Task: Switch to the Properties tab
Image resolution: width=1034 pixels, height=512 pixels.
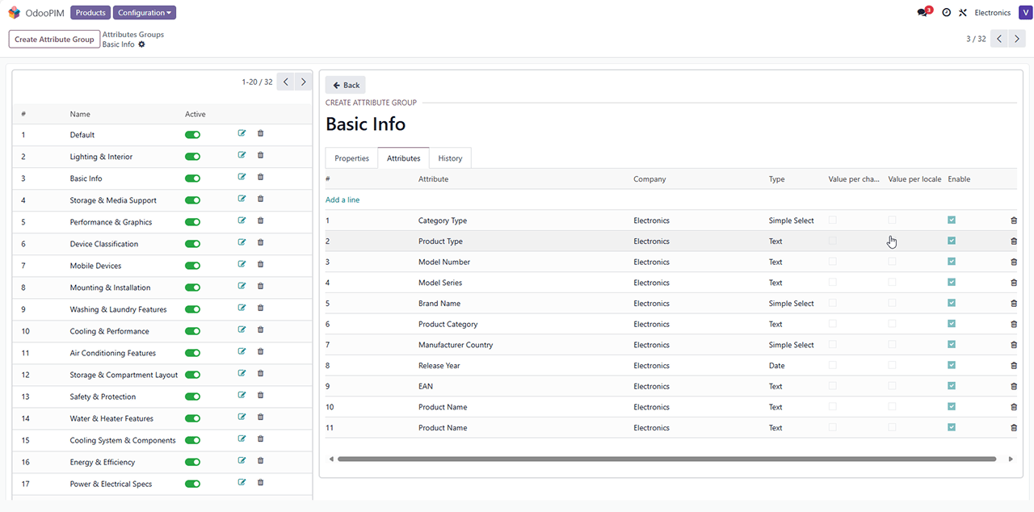Action: coord(351,158)
